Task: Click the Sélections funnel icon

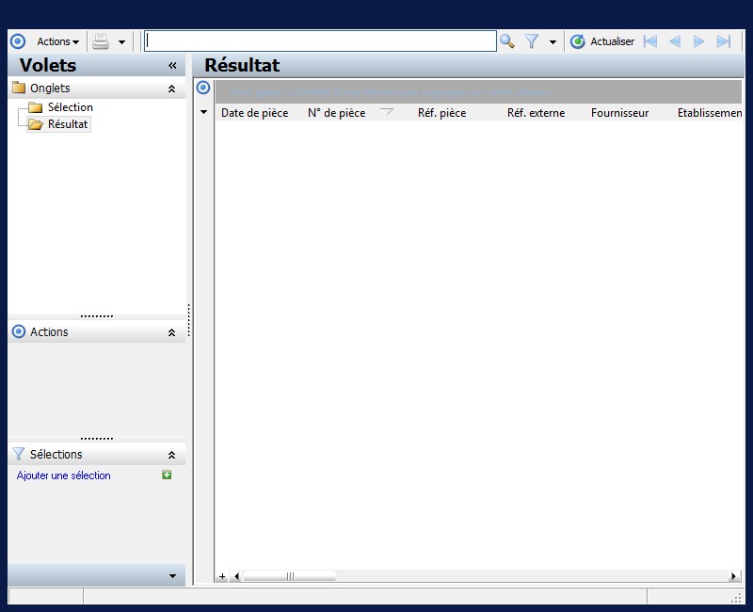Action: (19, 454)
